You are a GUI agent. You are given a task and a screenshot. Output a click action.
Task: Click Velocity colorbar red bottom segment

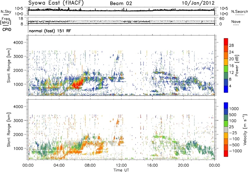pos(226,154)
